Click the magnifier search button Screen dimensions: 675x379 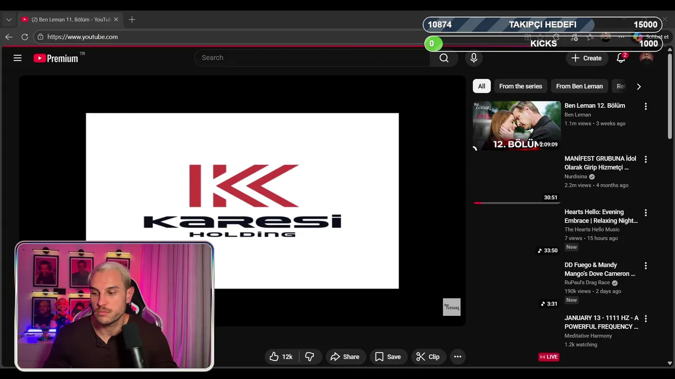coord(444,58)
